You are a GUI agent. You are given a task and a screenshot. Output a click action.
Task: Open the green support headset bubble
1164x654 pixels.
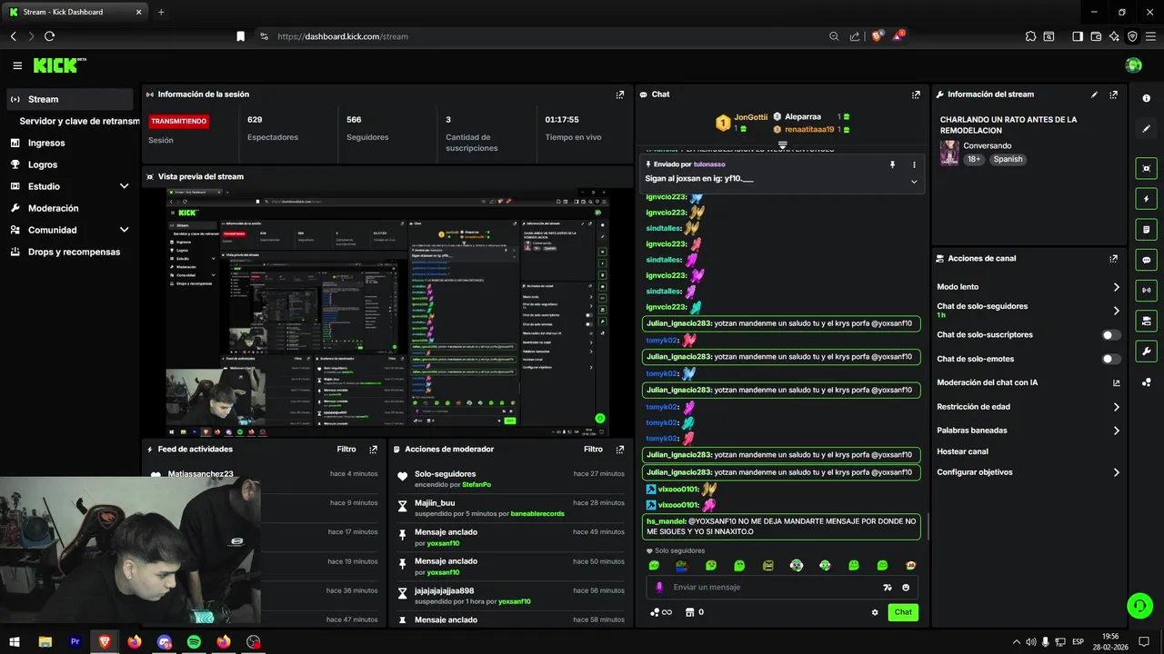pyautogui.click(x=1139, y=605)
